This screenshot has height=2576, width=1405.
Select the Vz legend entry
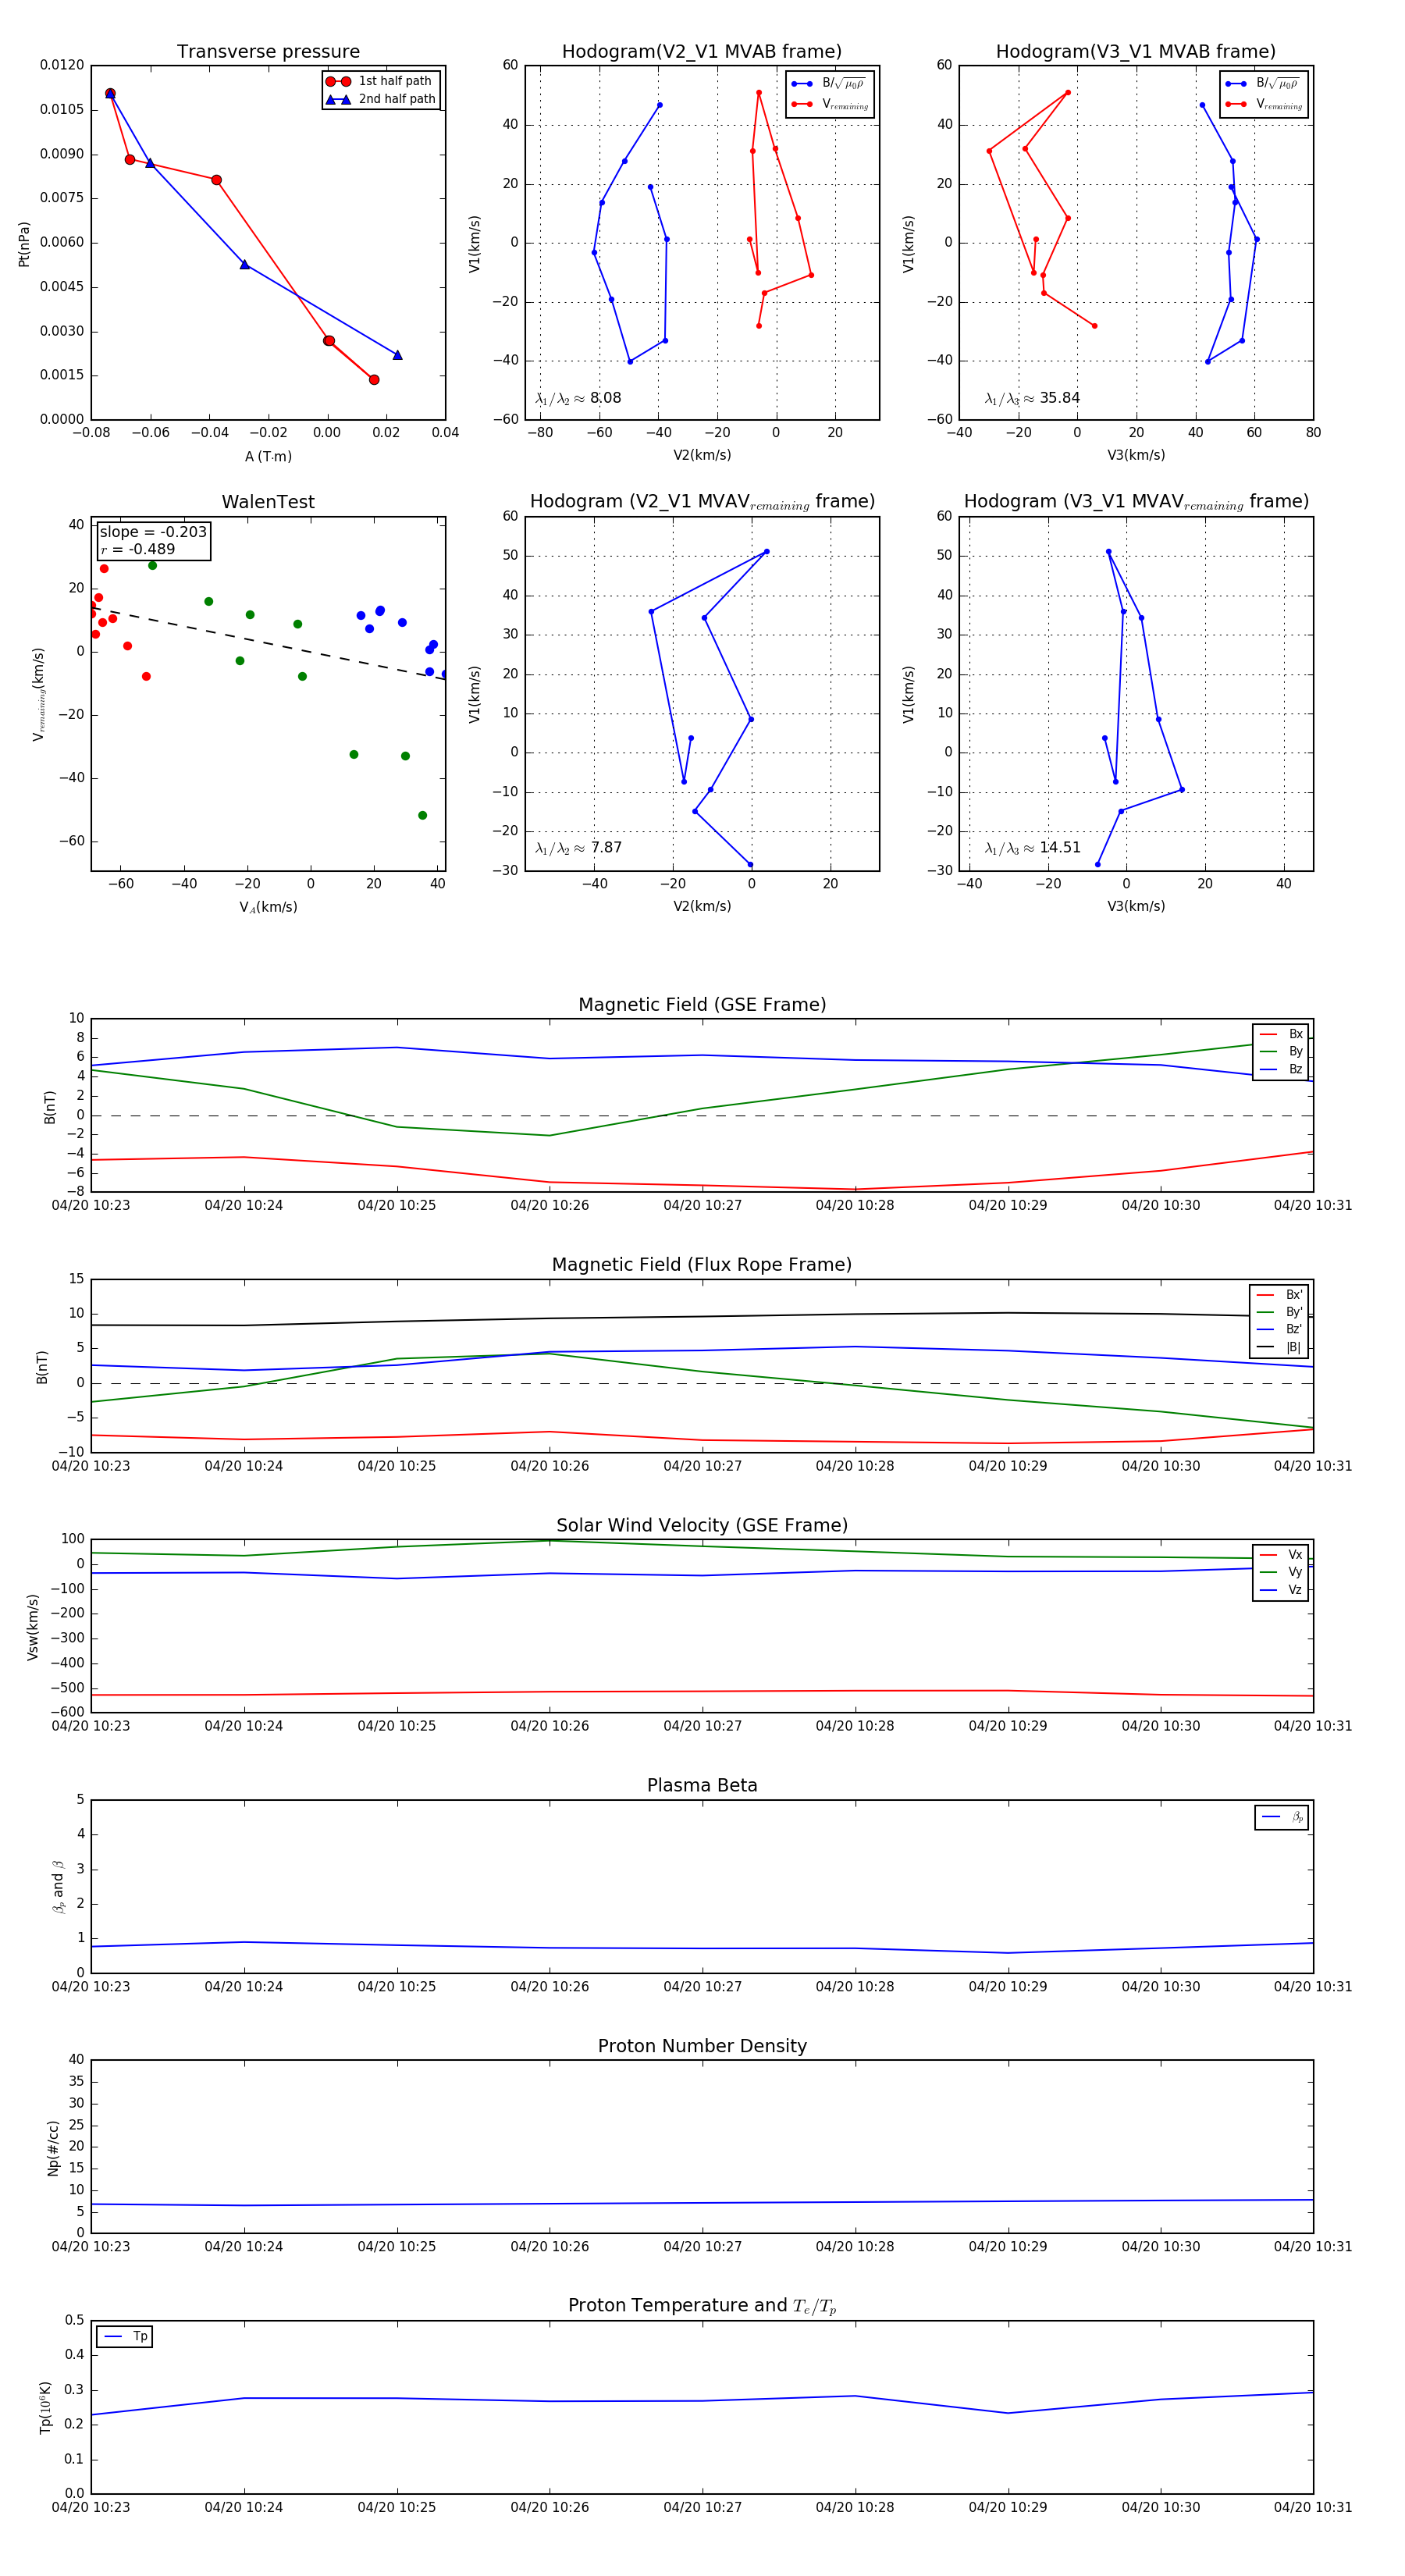point(1281,1590)
